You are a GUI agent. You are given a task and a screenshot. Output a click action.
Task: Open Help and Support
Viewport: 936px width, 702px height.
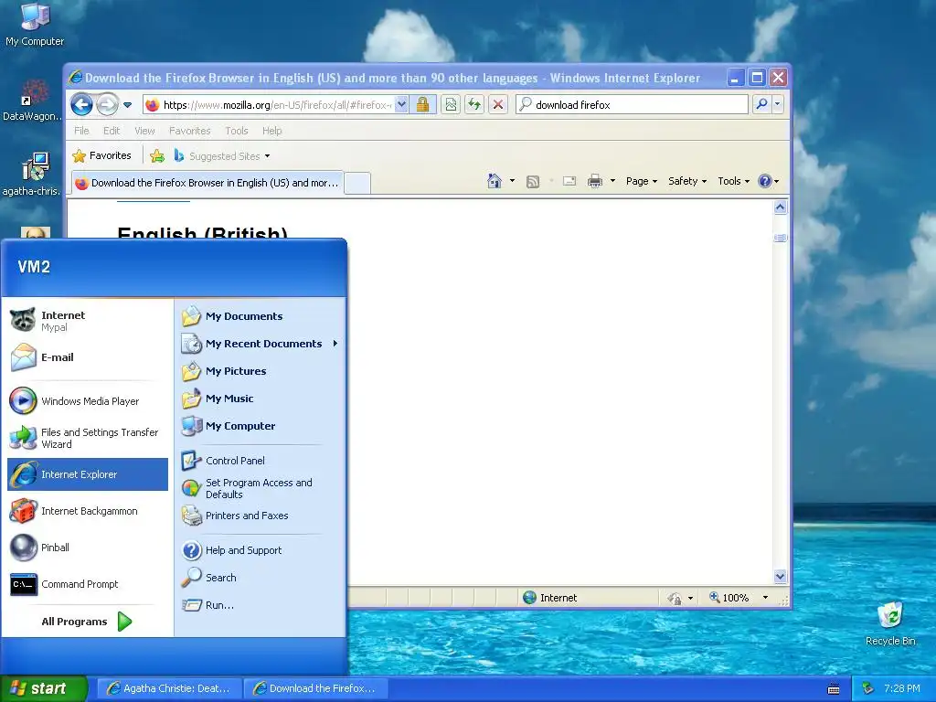pyautogui.click(x=261, y=550)
